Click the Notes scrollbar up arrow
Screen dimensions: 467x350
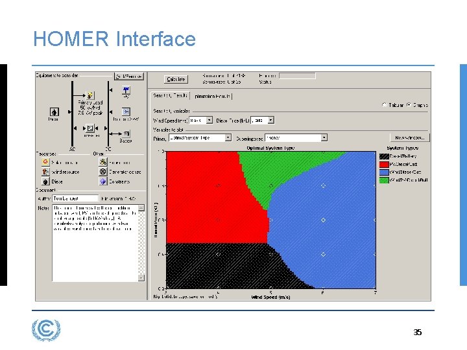(x=141, y=208)
